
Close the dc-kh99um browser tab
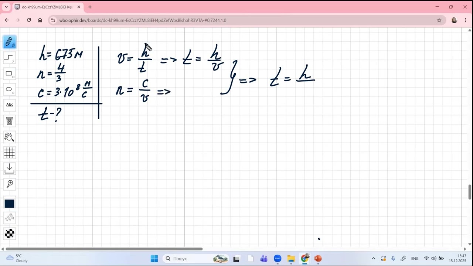(78, 7)
